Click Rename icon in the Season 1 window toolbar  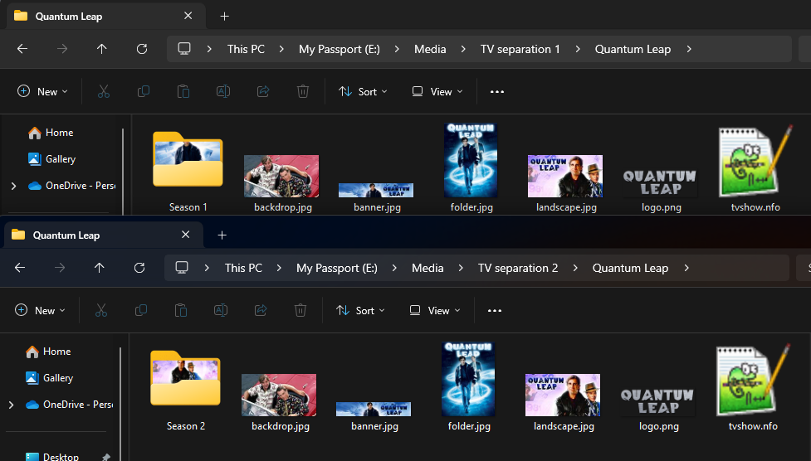[223, 91]
